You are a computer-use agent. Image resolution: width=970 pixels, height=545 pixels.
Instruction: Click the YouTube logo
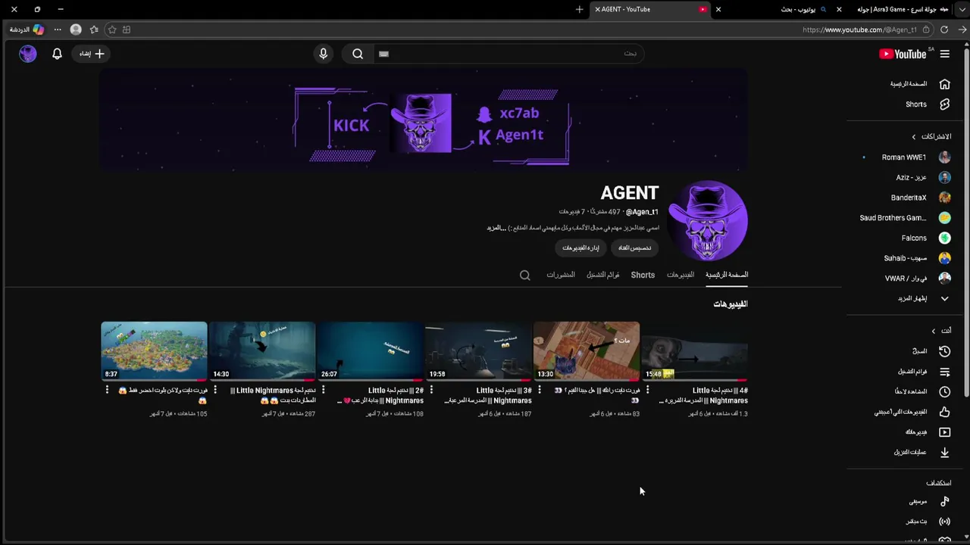[903, 54]
